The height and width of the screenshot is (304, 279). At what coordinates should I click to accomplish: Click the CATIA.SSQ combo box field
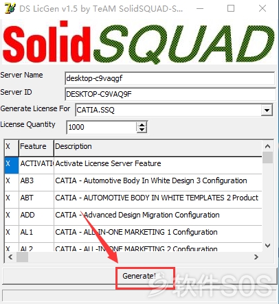(x=168, y=110)
